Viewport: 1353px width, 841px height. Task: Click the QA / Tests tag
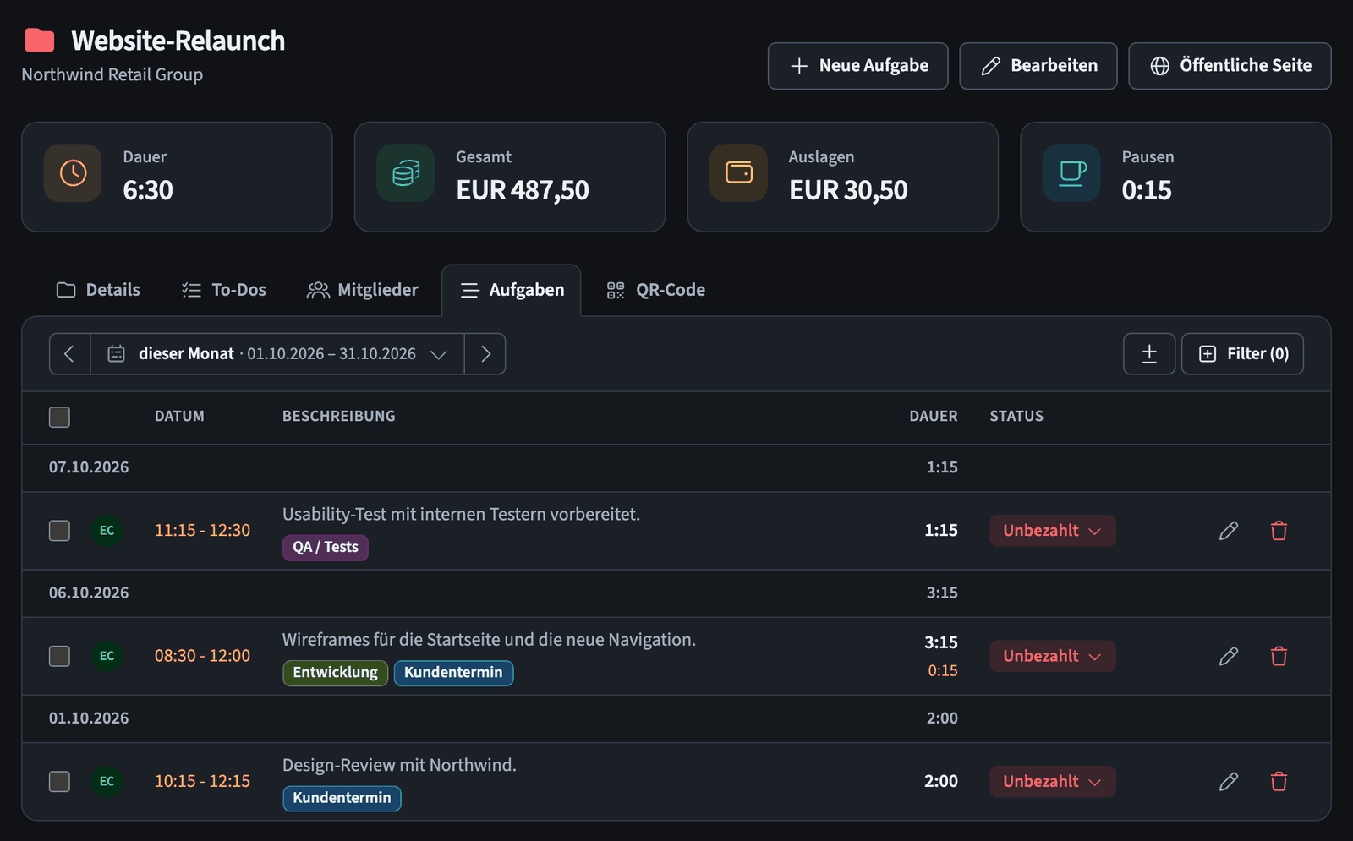tap(326, 548)
